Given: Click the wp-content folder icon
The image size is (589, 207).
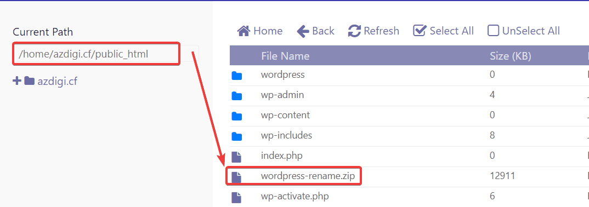Looking at the screenshot, I should coord(237,116).
